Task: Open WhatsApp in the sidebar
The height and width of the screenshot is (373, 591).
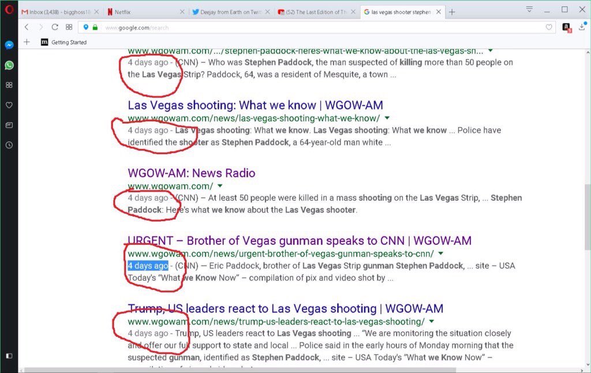Action: [x=9, y=65]
